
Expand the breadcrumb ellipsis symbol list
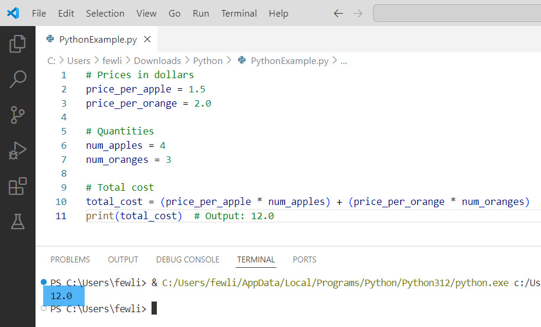click(344, 62)
